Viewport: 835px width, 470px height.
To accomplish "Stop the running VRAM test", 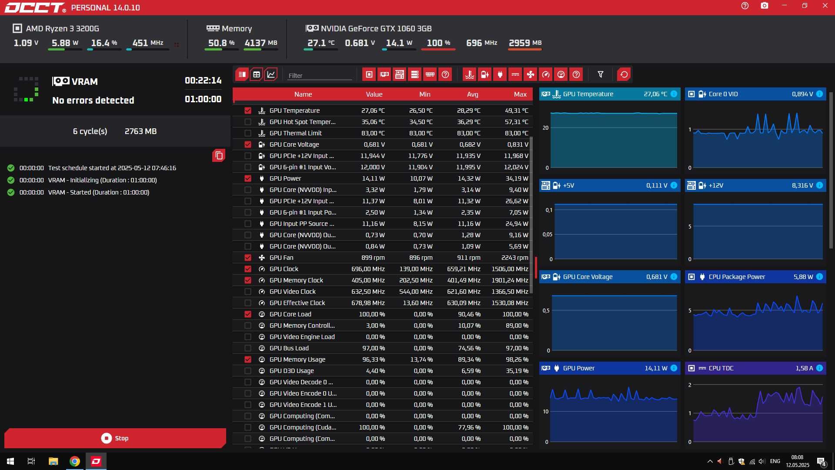I will click(115, 438).
